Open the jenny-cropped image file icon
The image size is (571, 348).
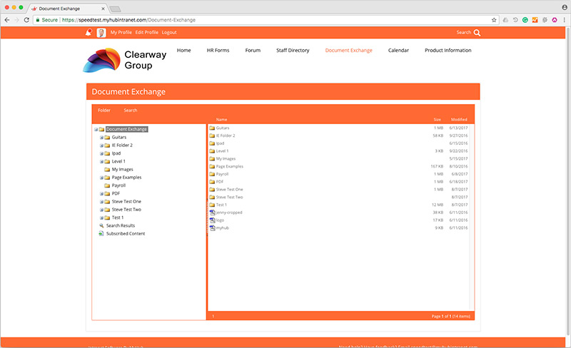(x=212, y=213)
